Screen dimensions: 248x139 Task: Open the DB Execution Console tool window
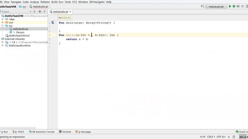(41, 132)
